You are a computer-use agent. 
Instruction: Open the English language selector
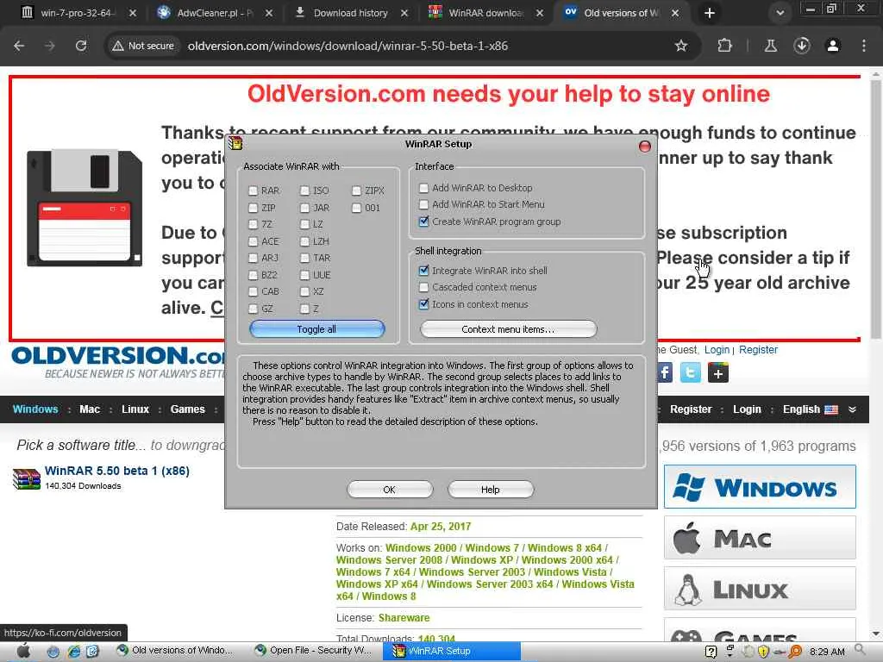tap(810, 409)
